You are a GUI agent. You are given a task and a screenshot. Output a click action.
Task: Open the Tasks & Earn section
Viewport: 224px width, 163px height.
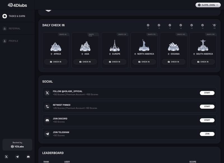pos(17,16)
